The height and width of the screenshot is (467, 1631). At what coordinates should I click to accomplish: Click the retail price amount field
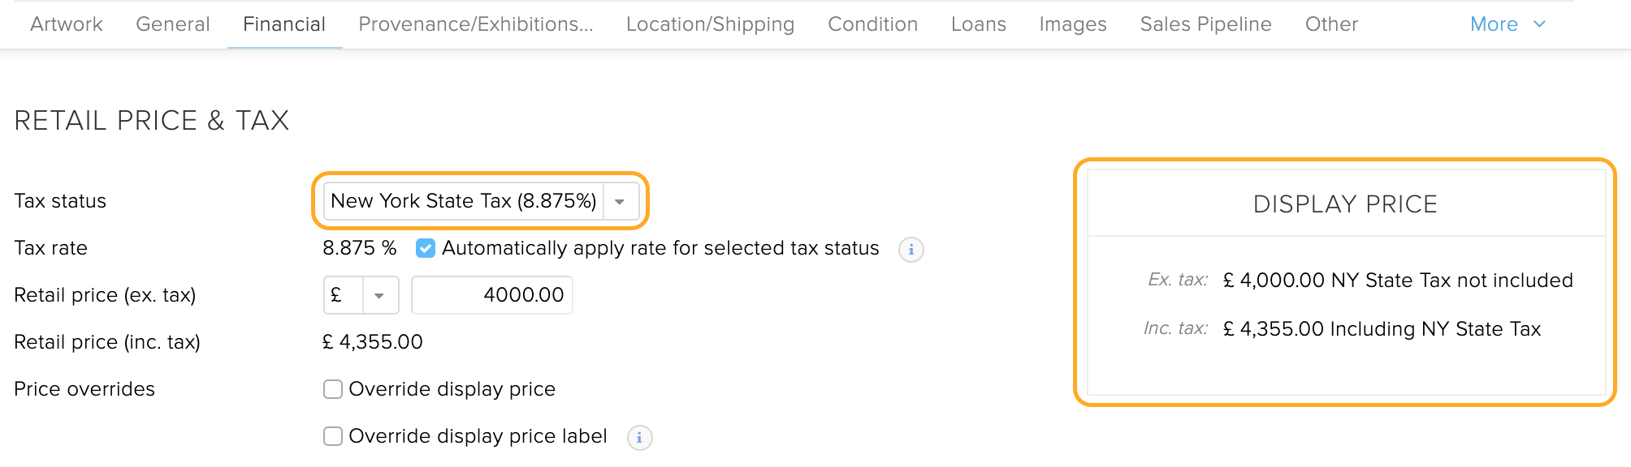click(x=492, y=295)
